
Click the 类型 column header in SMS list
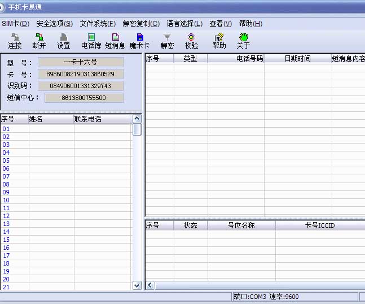pos(191,58)
